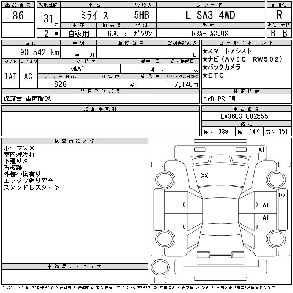Select the model code 5BA-LA360S
This screenshot has width=293, height=293.
coord(210,33)
